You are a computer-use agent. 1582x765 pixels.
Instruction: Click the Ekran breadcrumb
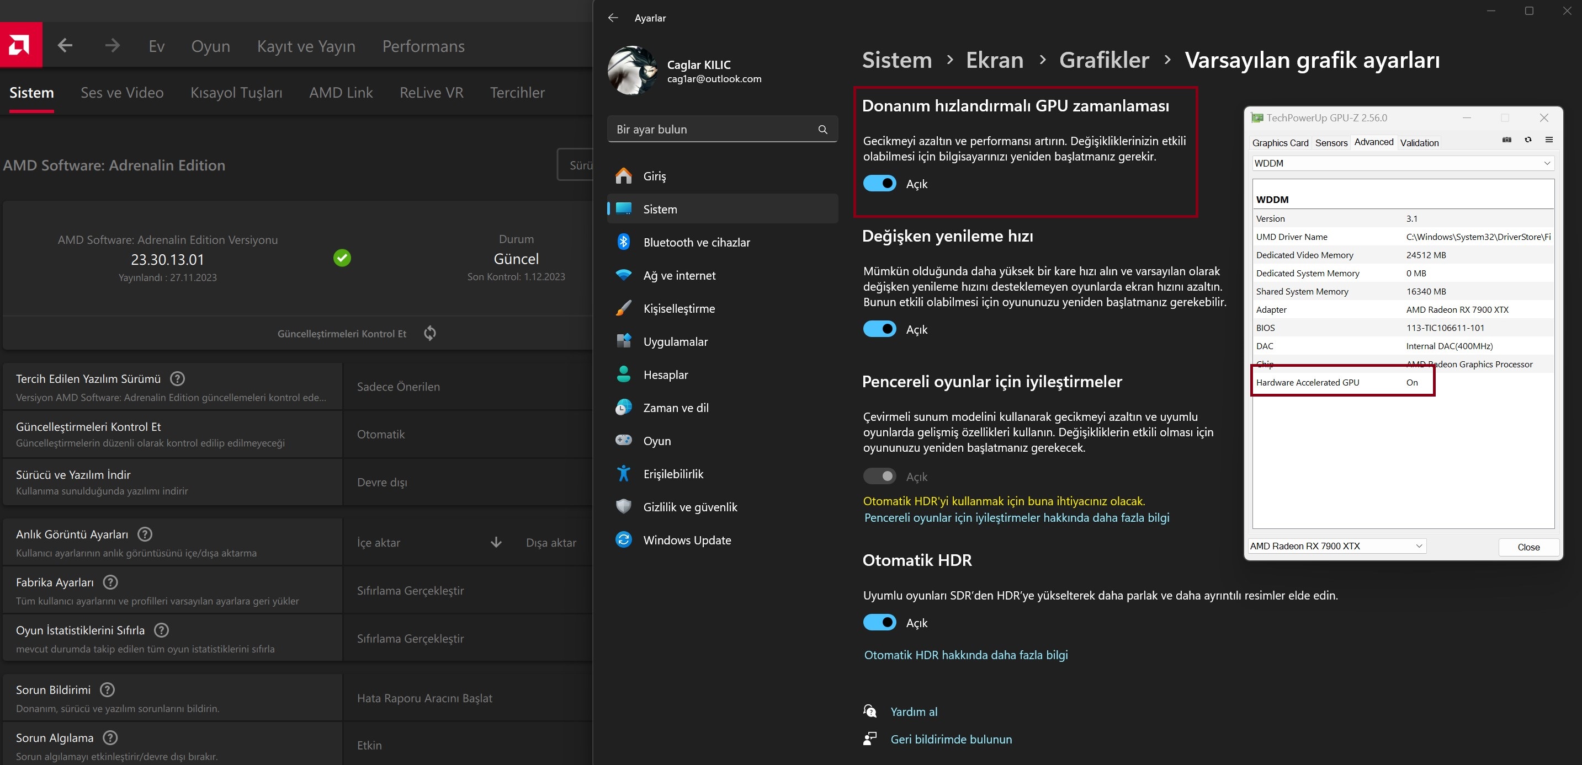click(994, 60)
